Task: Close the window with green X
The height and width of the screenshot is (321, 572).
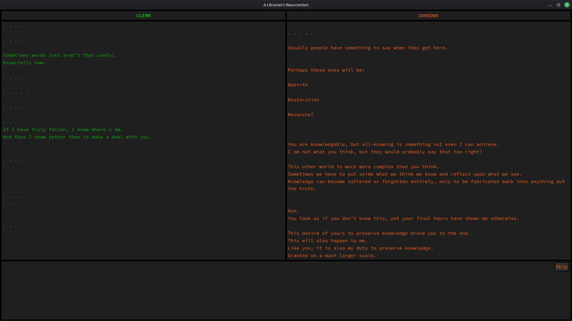Action: (567, 5)
